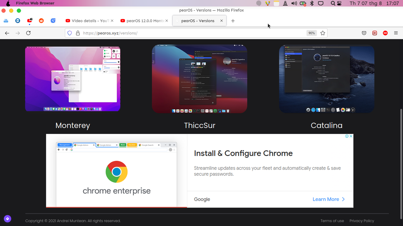Open the volume control in the menu bar
Screen dimensions: 403x226
(x=294, y=3)
